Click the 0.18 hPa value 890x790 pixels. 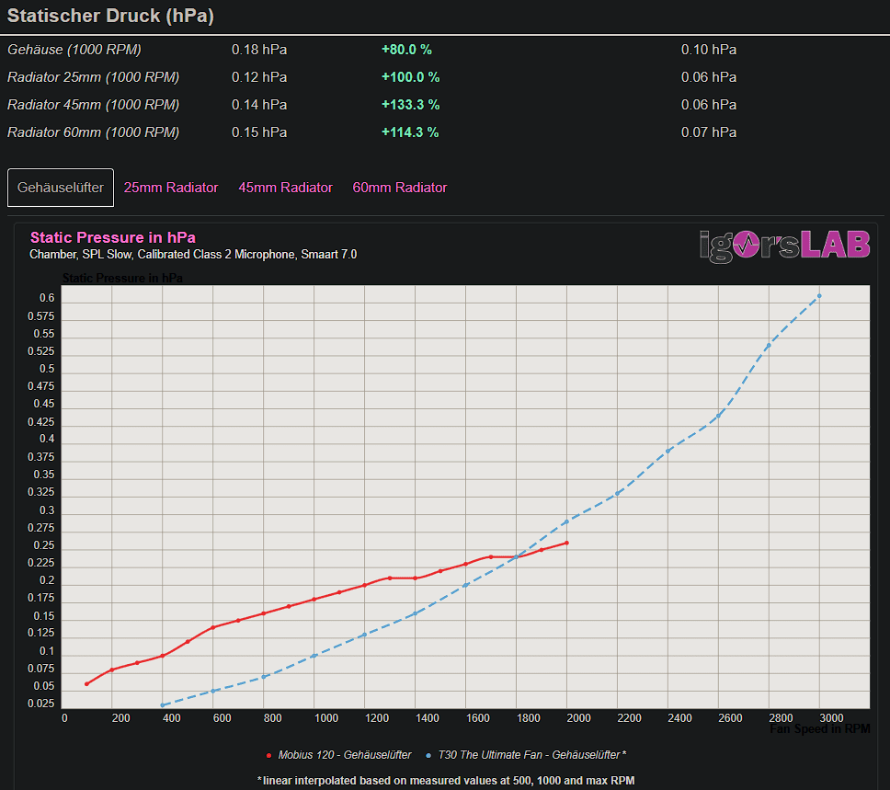click(x=259, y=50)
